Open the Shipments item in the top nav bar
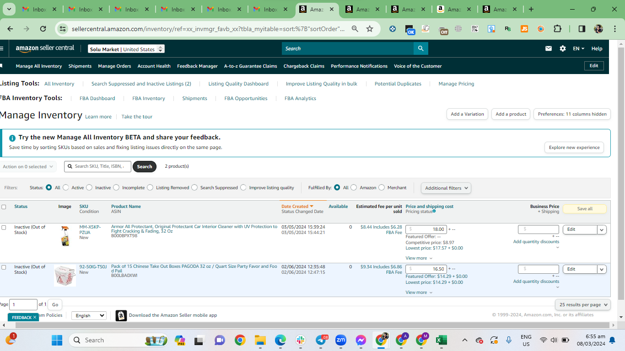The image size is (625, 351). 80,66
